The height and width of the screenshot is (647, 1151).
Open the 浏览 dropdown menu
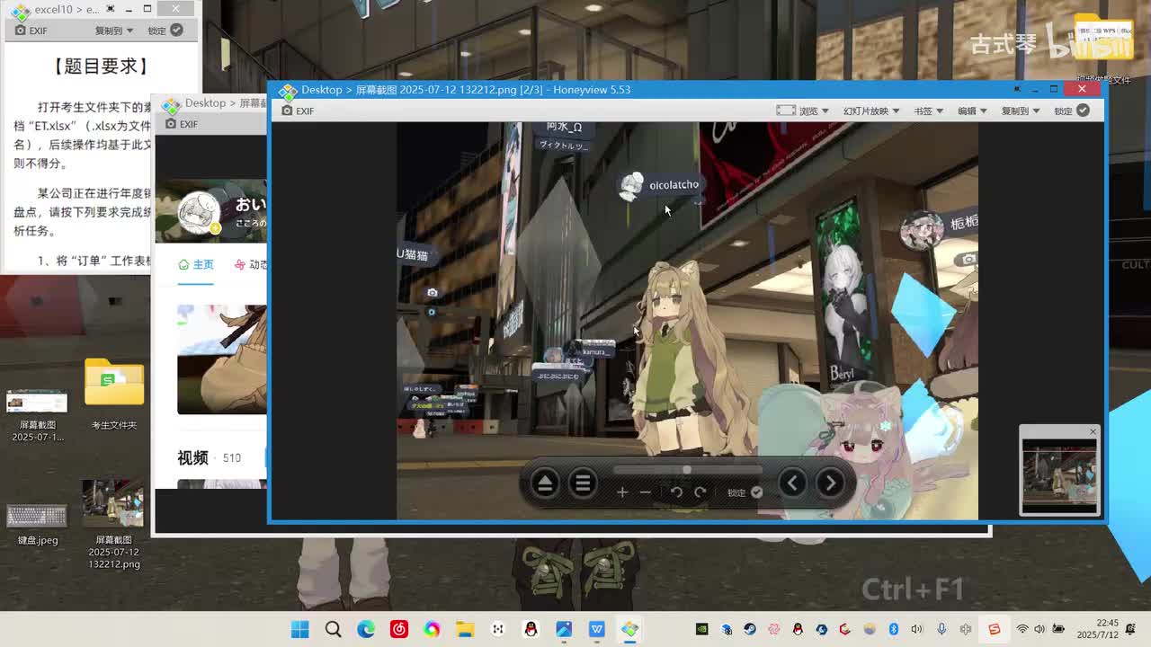[813, 111]
